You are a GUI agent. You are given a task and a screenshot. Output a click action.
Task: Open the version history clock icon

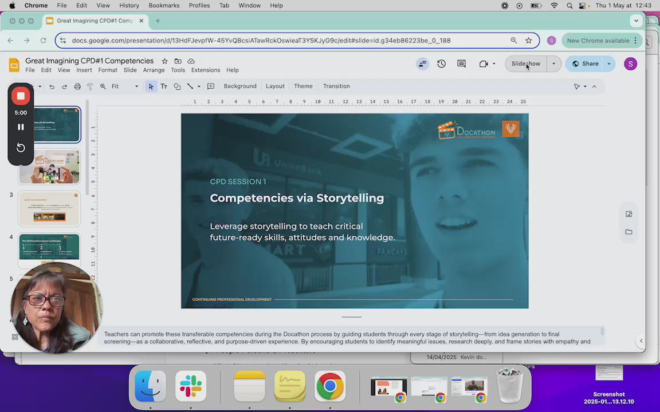point(441,64)
